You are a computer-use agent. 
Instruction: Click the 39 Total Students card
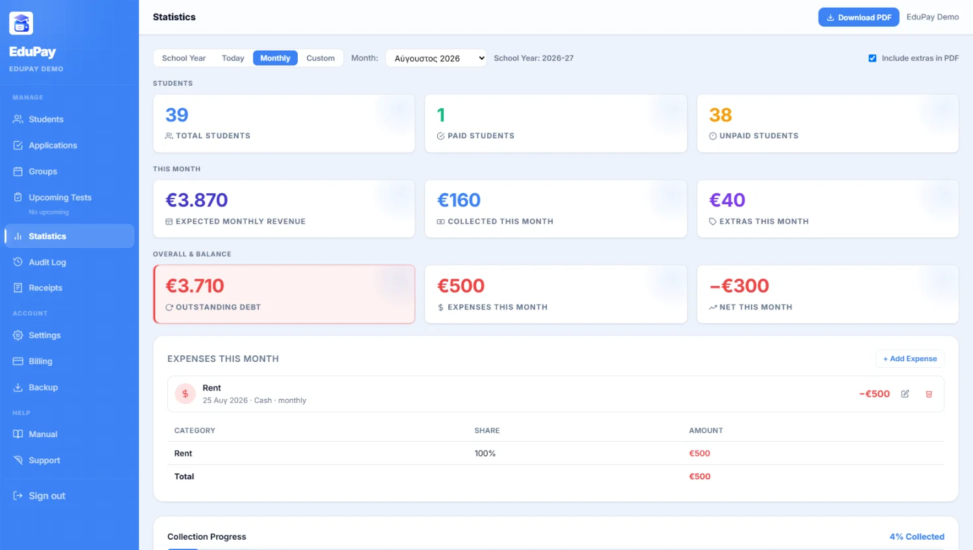click(284, 123)
